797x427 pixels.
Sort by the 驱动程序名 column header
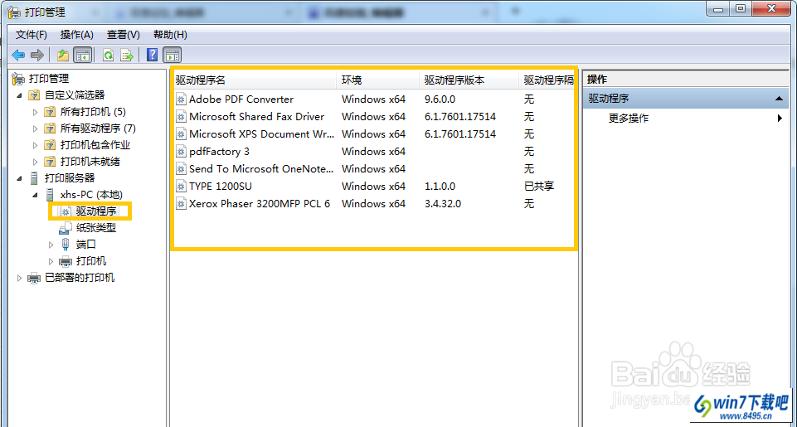pyautogui.click(x=254, y=80)
